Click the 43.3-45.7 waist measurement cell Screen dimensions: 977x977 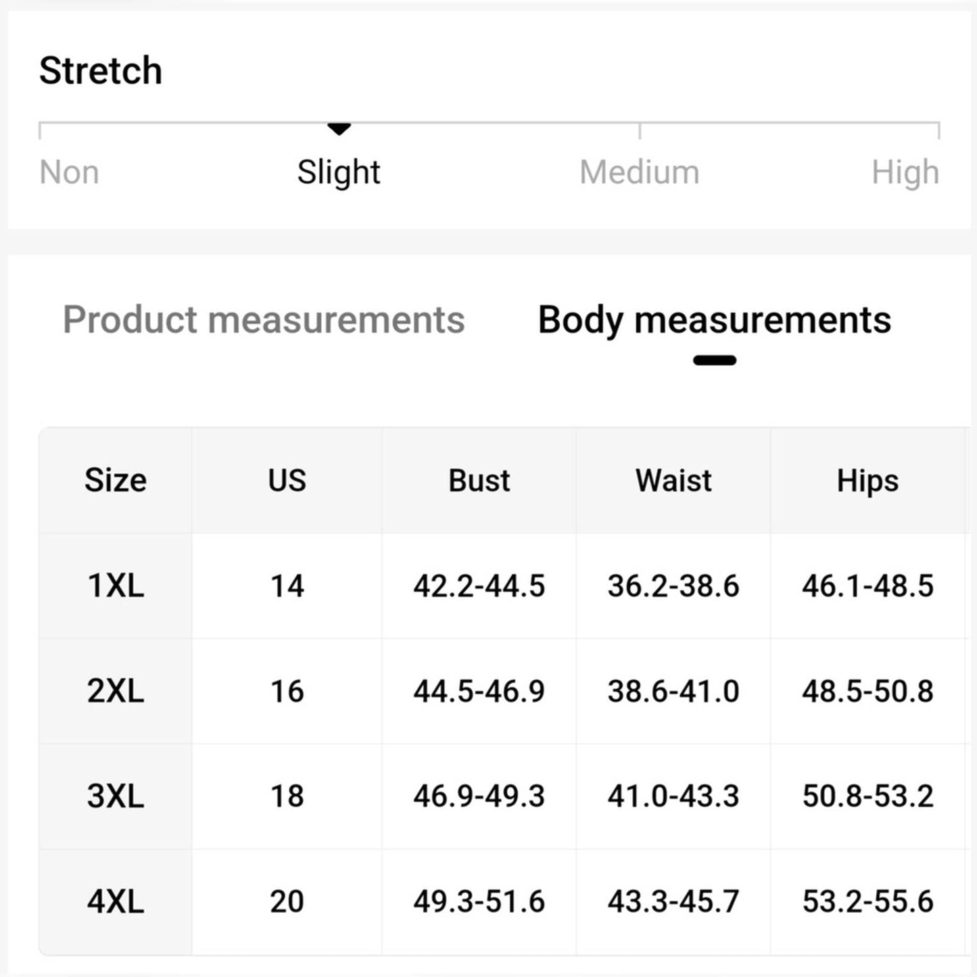click(x=673, y=901)
